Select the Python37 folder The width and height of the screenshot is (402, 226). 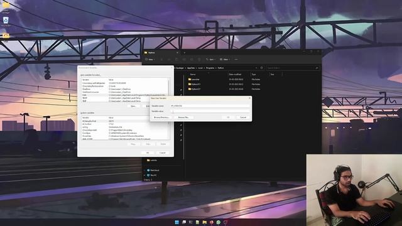pyautogui.click(x=194, y=89)
